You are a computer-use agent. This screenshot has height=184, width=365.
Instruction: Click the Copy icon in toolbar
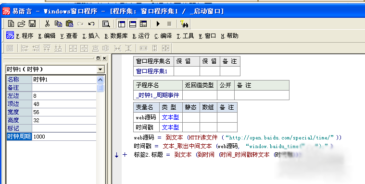(58, 23)
